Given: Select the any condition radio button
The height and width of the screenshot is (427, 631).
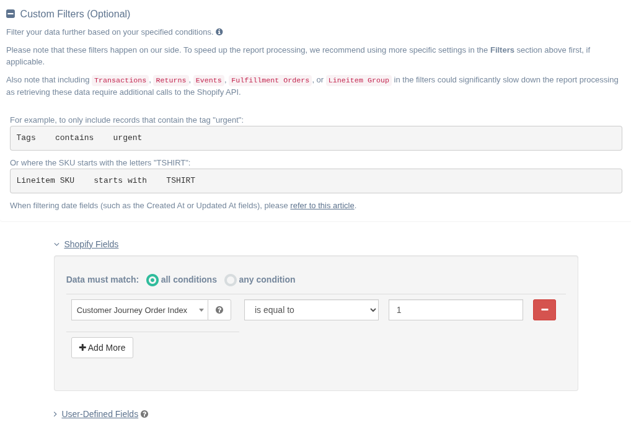Looking at the screenshot, I should (231, 280).
